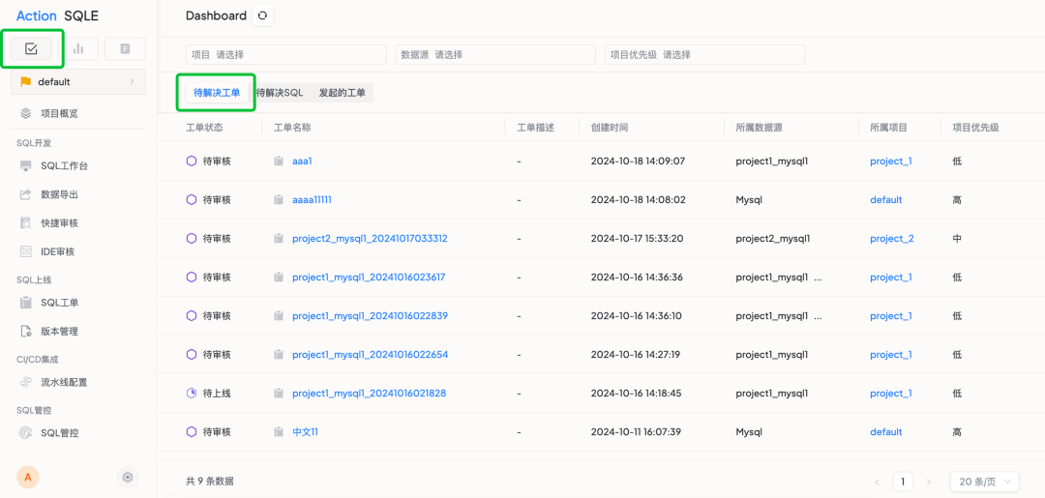Click the 流水线配置 pipeline icon

click(26, 382)
